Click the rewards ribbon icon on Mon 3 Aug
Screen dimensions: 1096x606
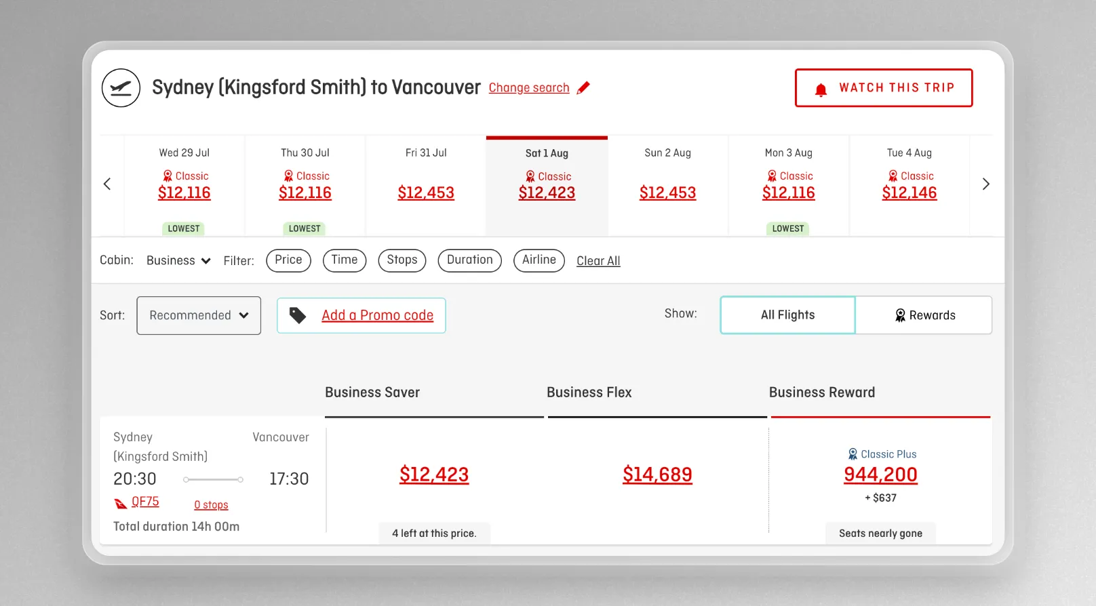coord(772,176)
